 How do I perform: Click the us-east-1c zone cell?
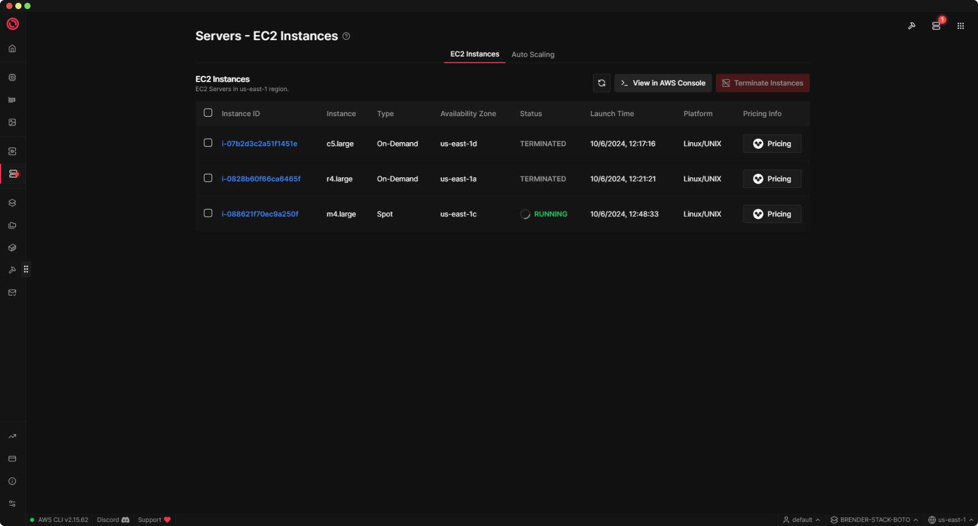(x=458, y=214)
